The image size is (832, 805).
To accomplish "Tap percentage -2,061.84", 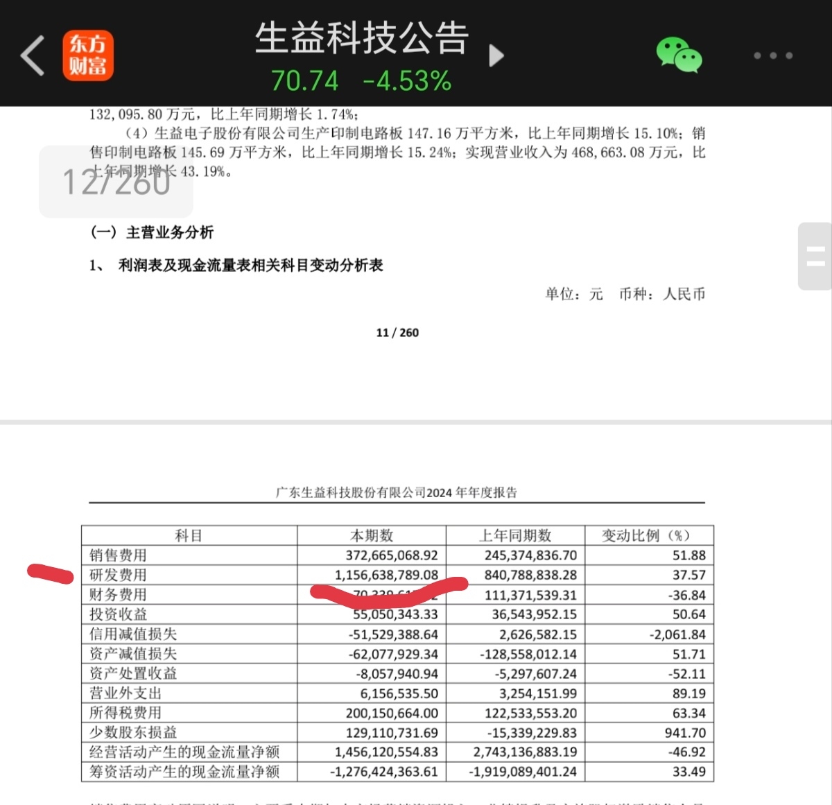I will tap(679, 634).
